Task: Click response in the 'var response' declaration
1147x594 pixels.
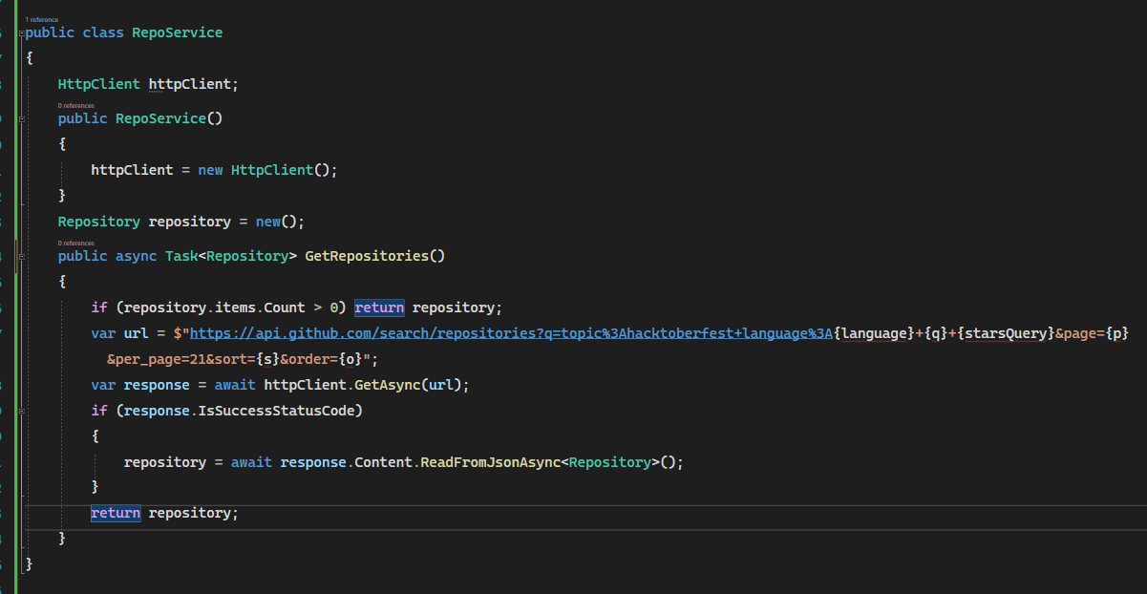Action: (x=157, y=385)
